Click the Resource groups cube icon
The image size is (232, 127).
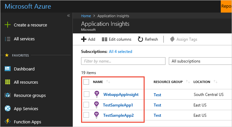click(x=8, y=95)
